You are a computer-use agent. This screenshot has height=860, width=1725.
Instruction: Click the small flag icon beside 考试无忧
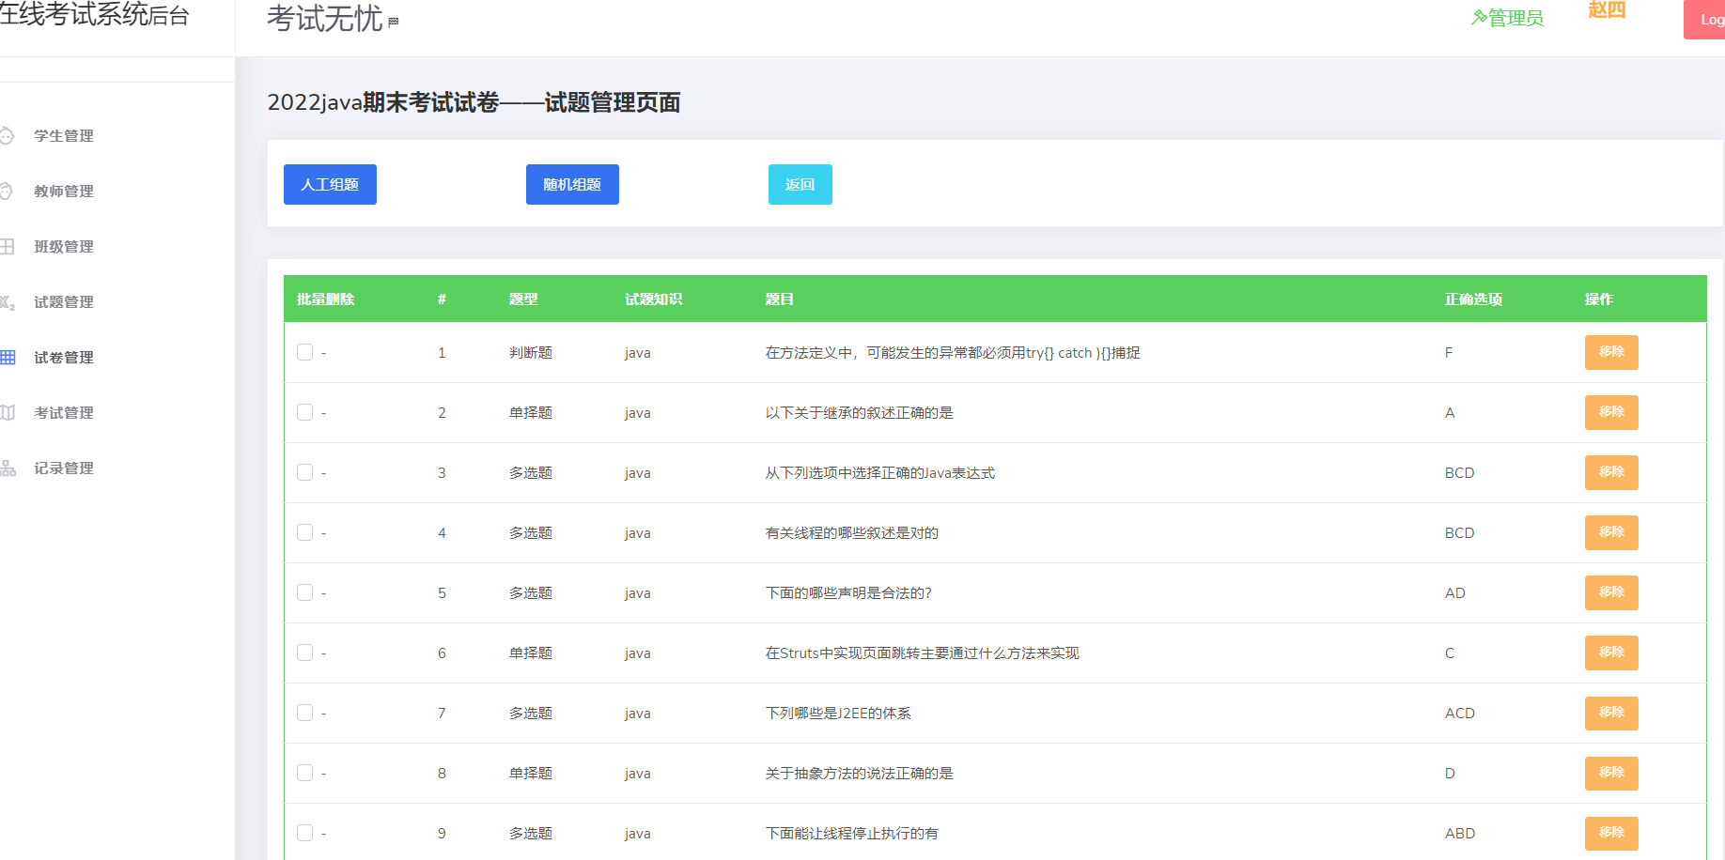[394, 22]
